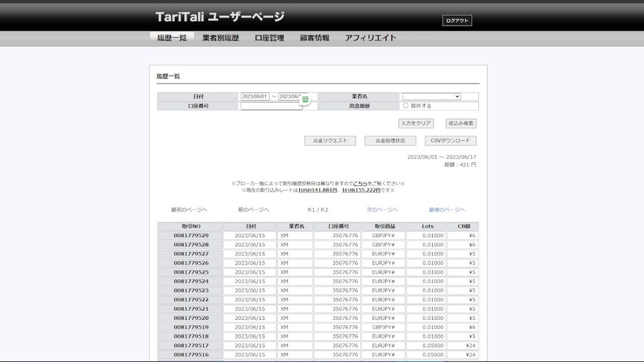Click the Lots column header
Screen dimensions: 644x362
(x=427, y=226)
